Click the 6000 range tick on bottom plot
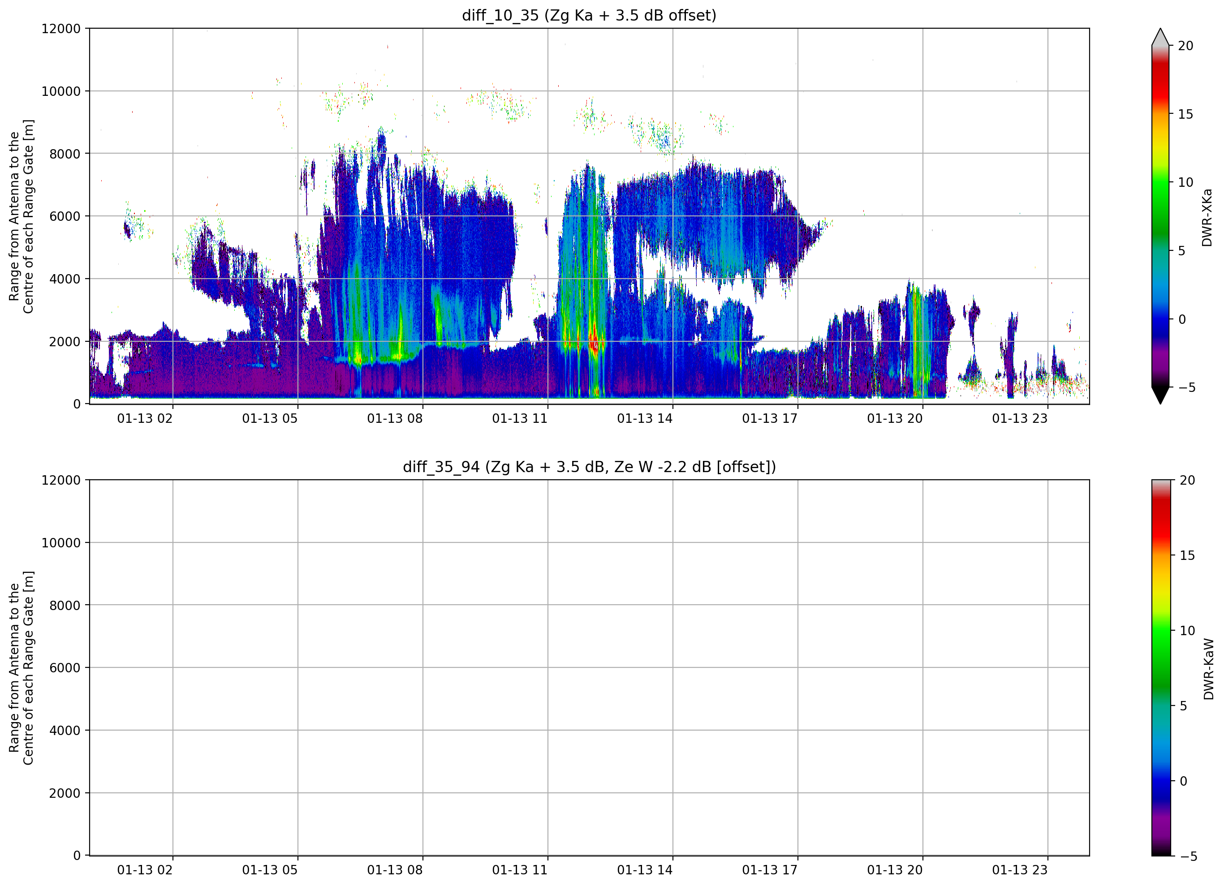The width and height of the screenshot is (1224, 886). point(65,667)
